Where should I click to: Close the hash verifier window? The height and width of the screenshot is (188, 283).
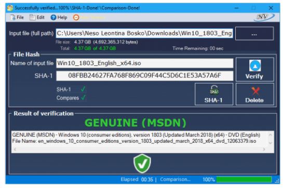(x=271, y=8)
